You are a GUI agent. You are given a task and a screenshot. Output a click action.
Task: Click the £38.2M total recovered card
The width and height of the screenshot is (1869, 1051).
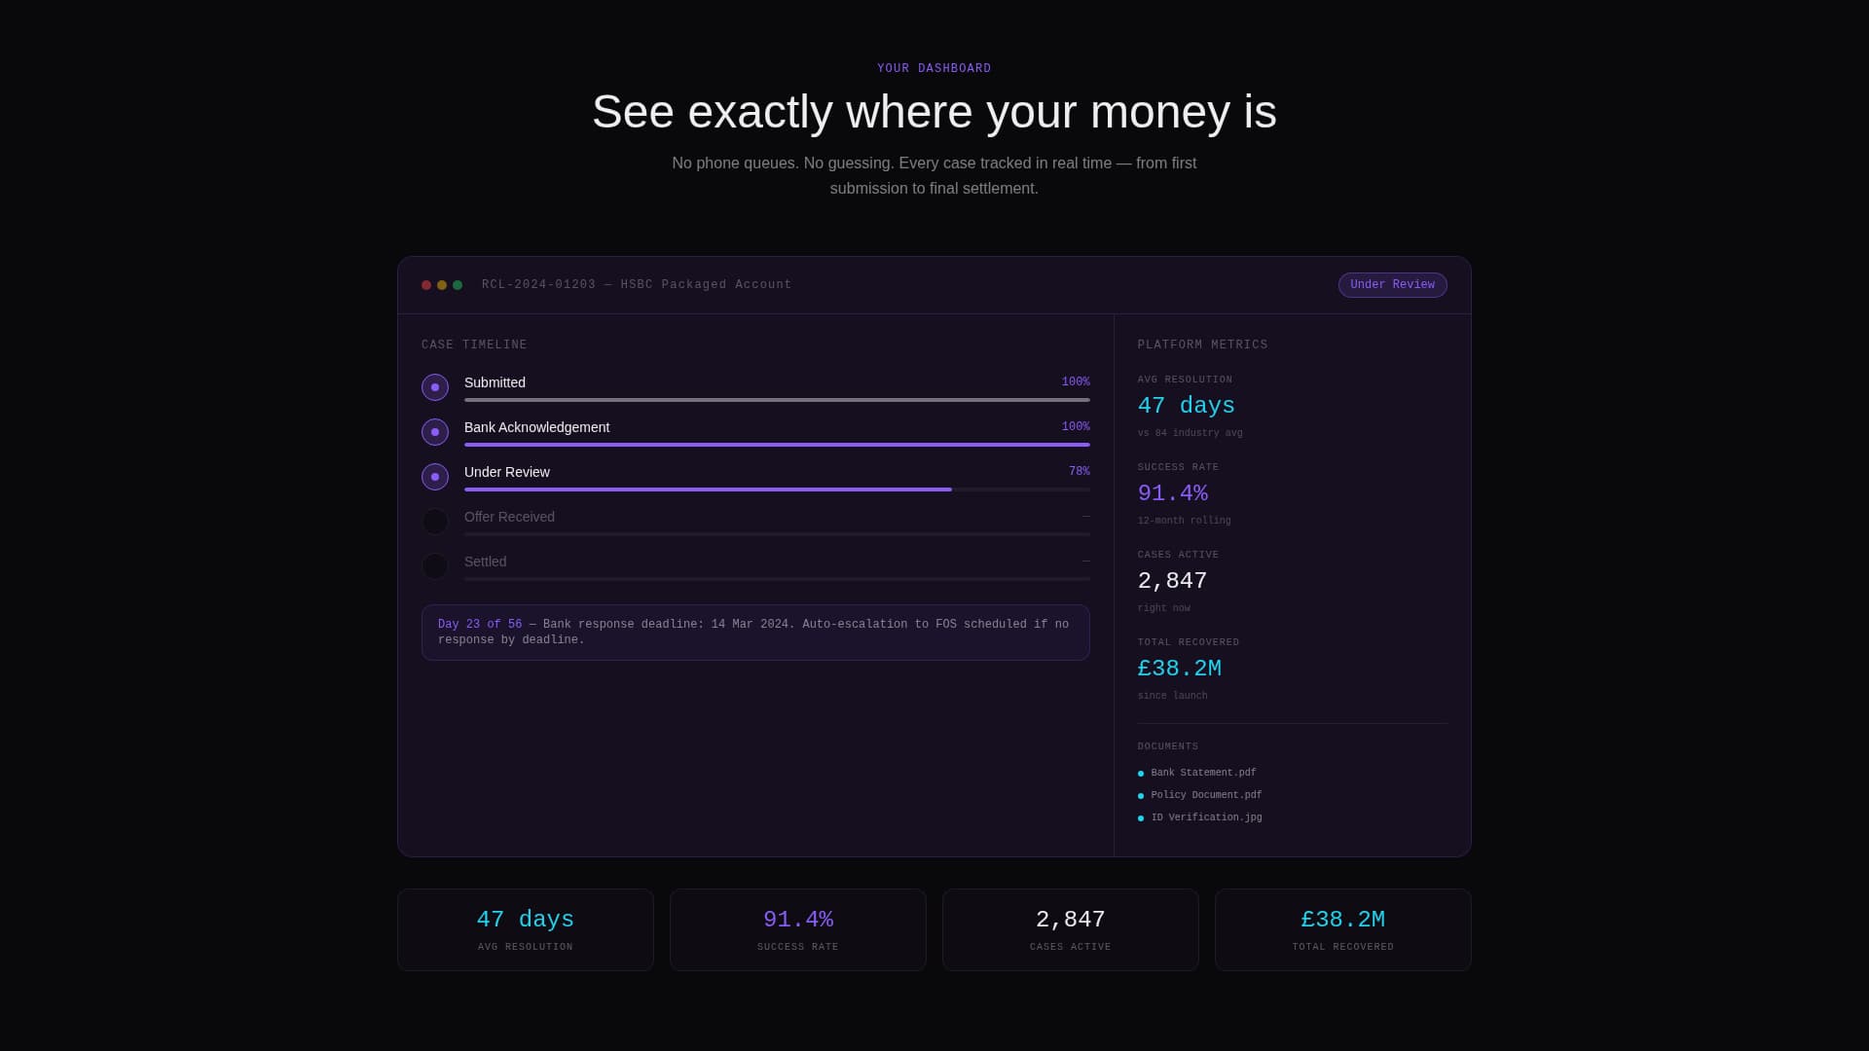[x=1343, y=929]
